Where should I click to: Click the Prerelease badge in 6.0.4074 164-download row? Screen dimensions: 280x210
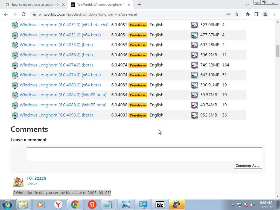pos(138,65)
